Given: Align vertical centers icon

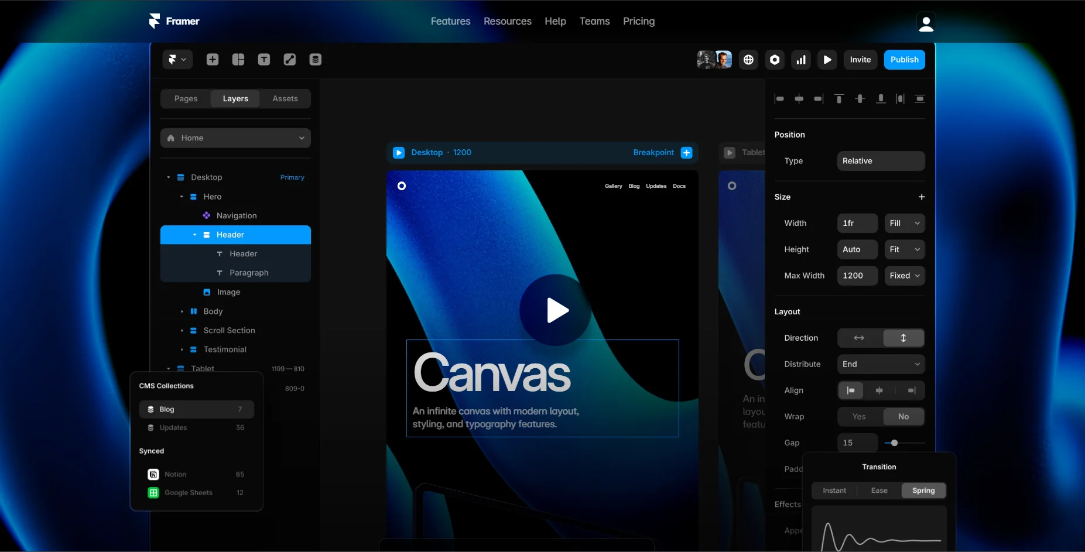Looking at the screenshot, I should pos(860,99).
